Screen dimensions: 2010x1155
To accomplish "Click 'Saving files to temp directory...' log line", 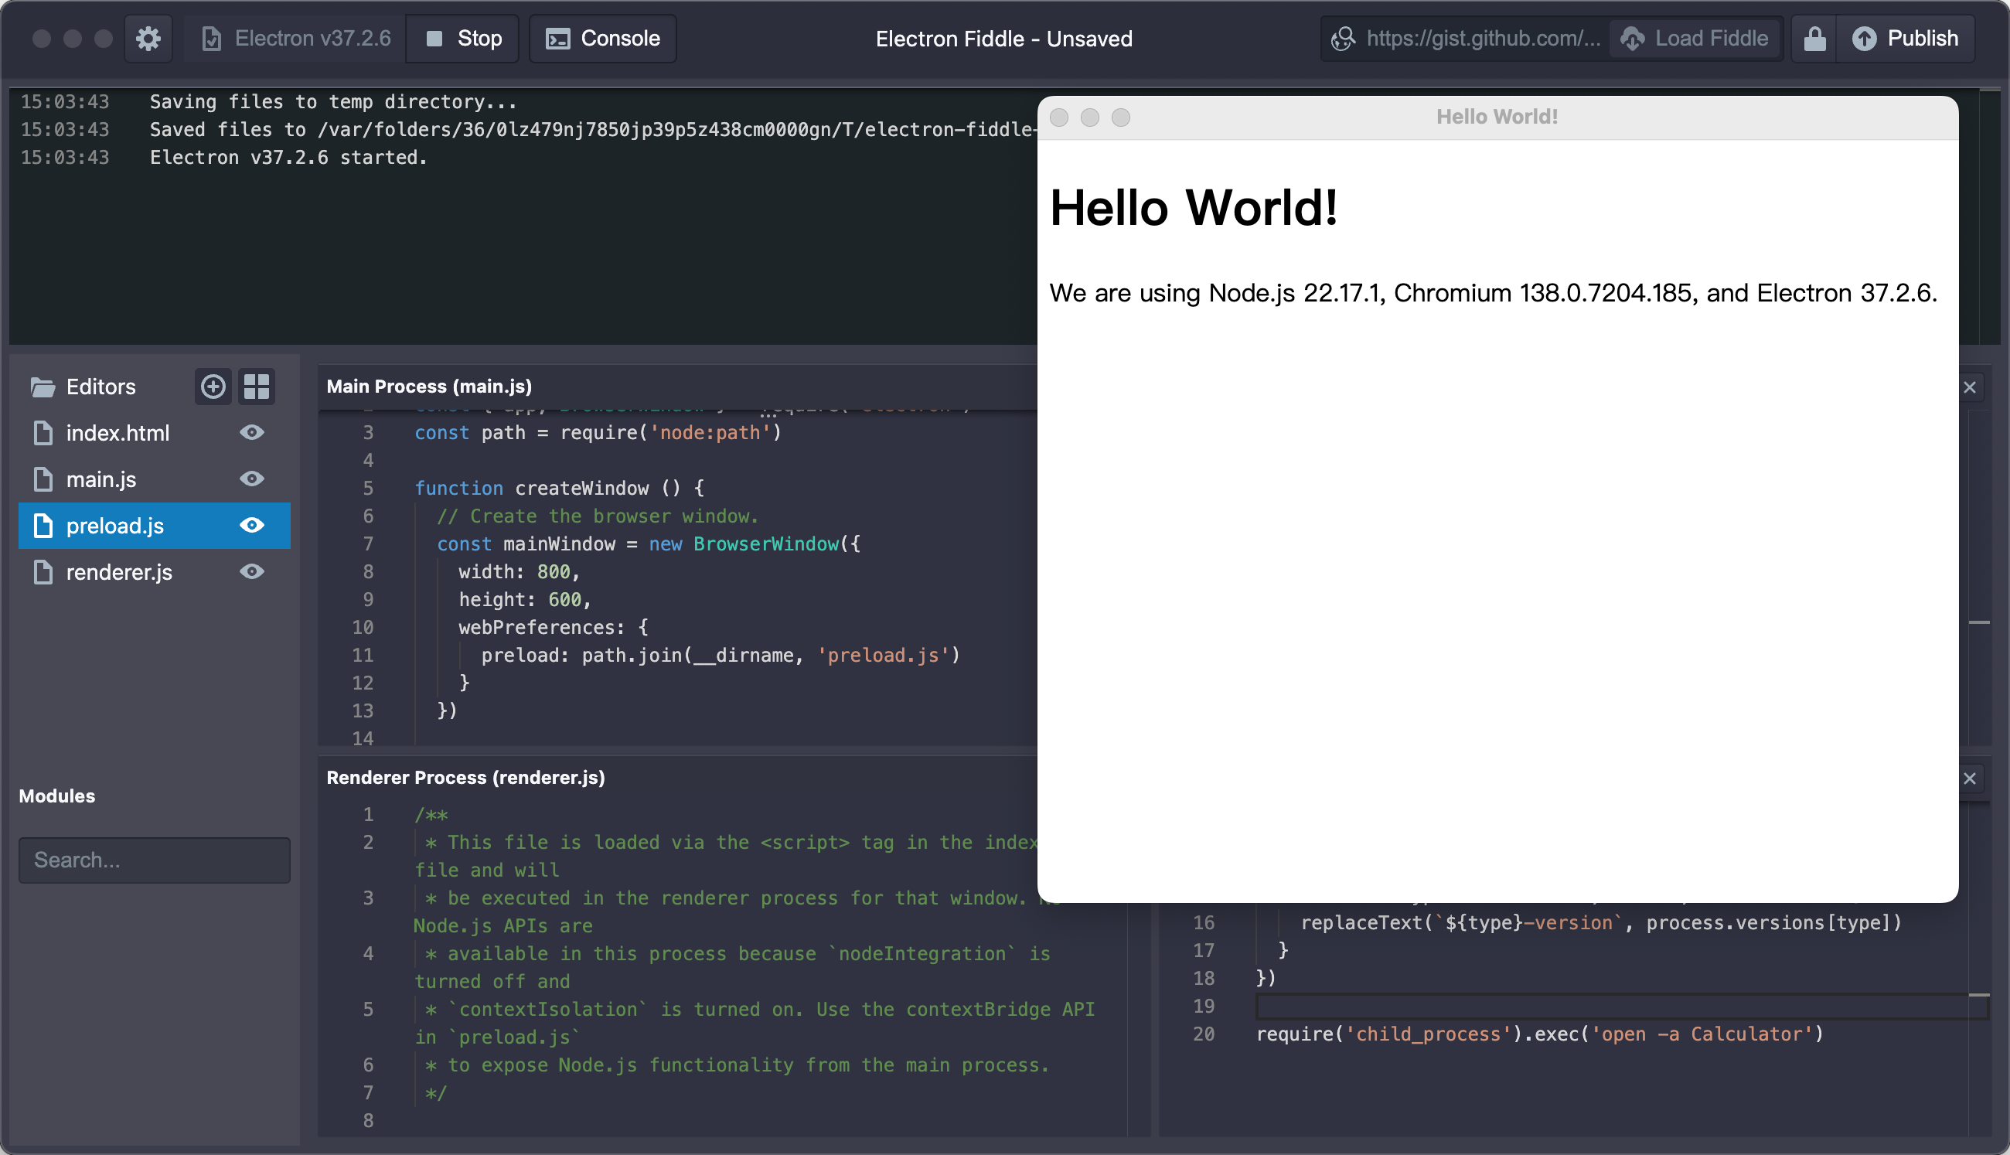I will point(333,101).
